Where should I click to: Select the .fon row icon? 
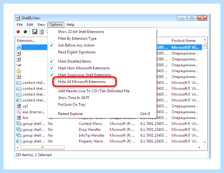click(x=19, y=118)
